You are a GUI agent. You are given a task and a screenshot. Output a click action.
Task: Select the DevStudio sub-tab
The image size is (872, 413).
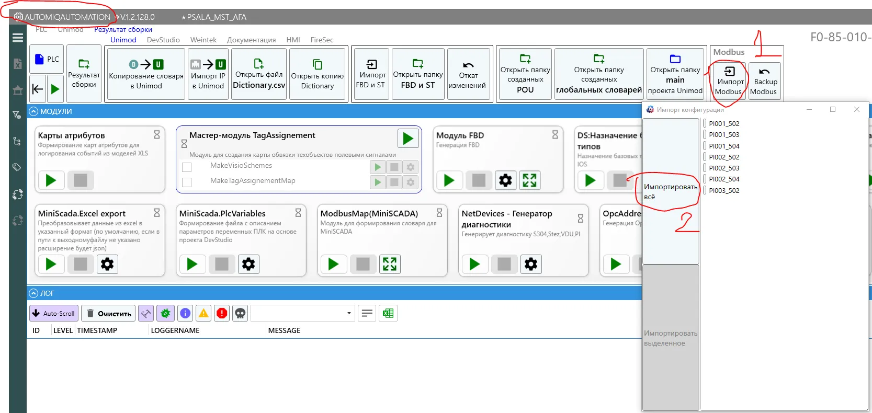163,40
